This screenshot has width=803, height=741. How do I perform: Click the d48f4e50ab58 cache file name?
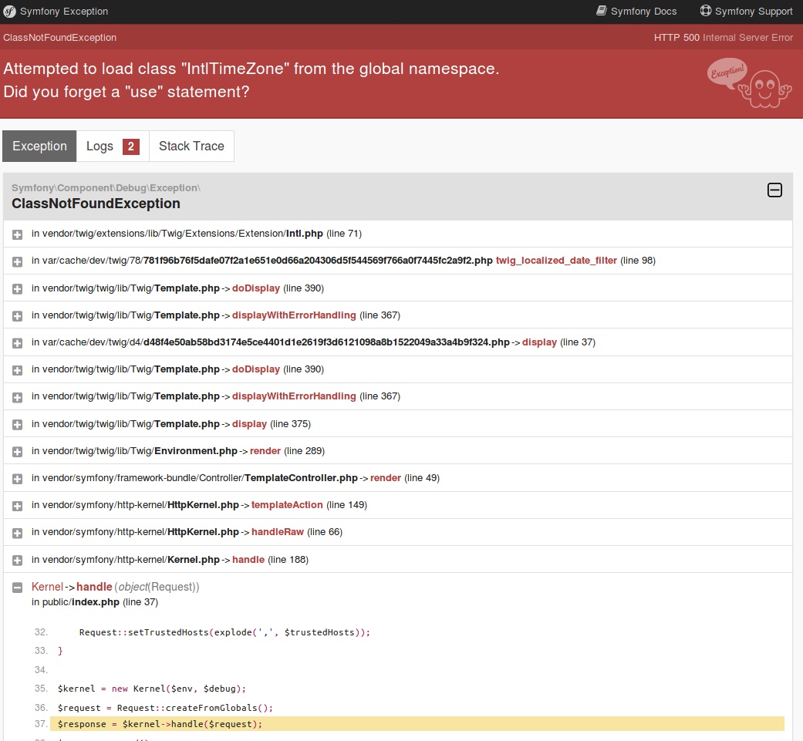coord(326,342)
